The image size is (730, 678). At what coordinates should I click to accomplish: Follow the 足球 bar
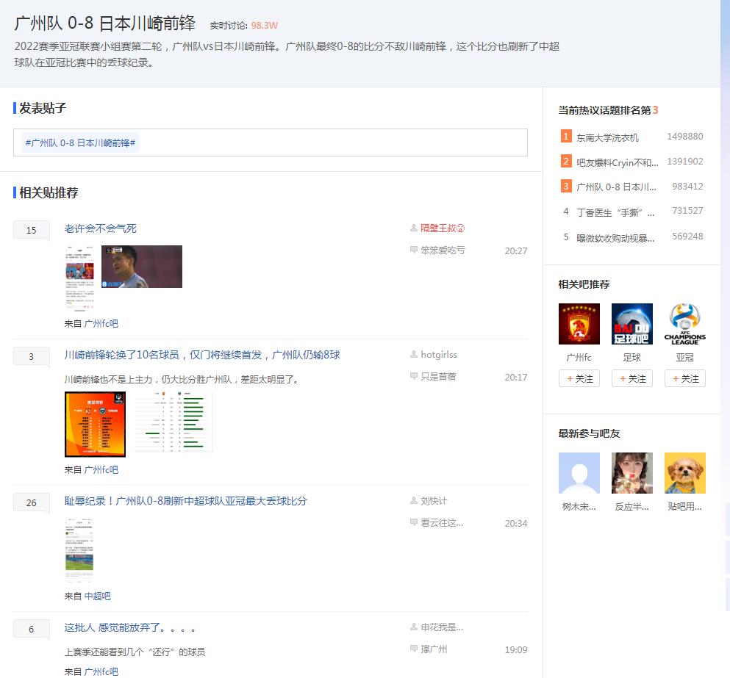pyautogui.click(x=631, y=378)
